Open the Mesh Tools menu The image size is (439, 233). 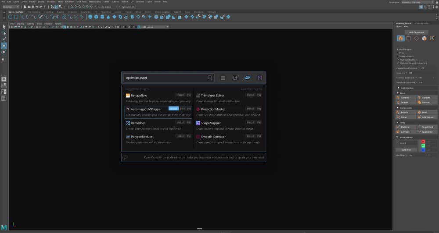[82, 2]
